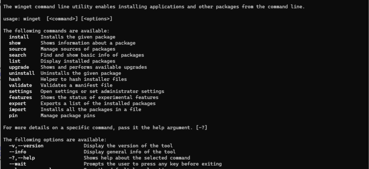Viewport: 369px width, 169px height.
Task: Click the 'settings' command entry
Action: 20,91
